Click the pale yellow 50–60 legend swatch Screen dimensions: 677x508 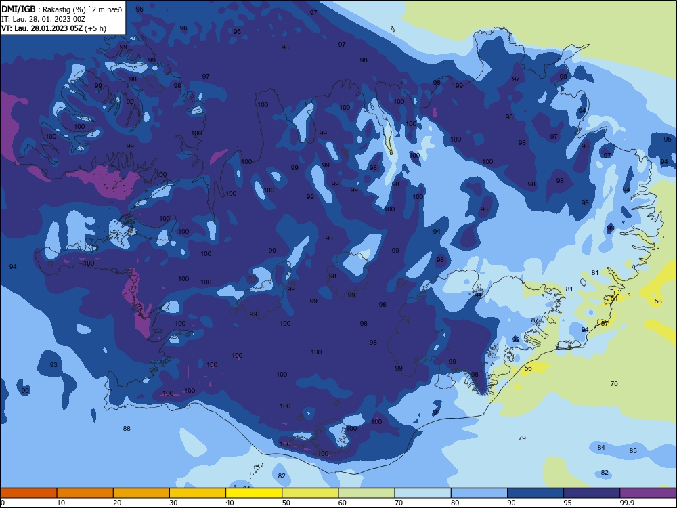coord(310,493)
